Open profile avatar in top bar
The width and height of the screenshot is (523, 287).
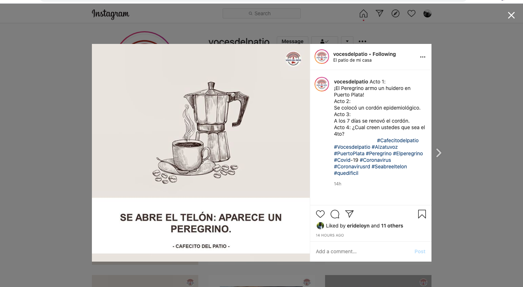click(427, 13)
